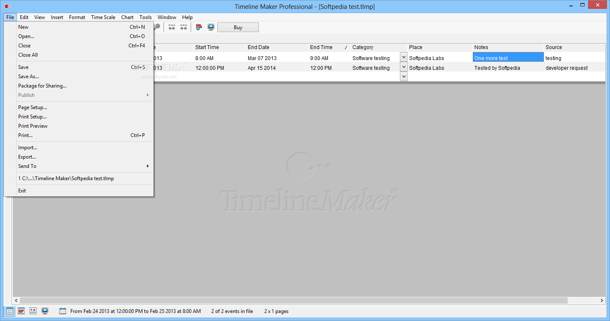This screenshot has width=610, height=321.
Task: Switch to timeline chart view in status bar
Action: tap(21, 311)
